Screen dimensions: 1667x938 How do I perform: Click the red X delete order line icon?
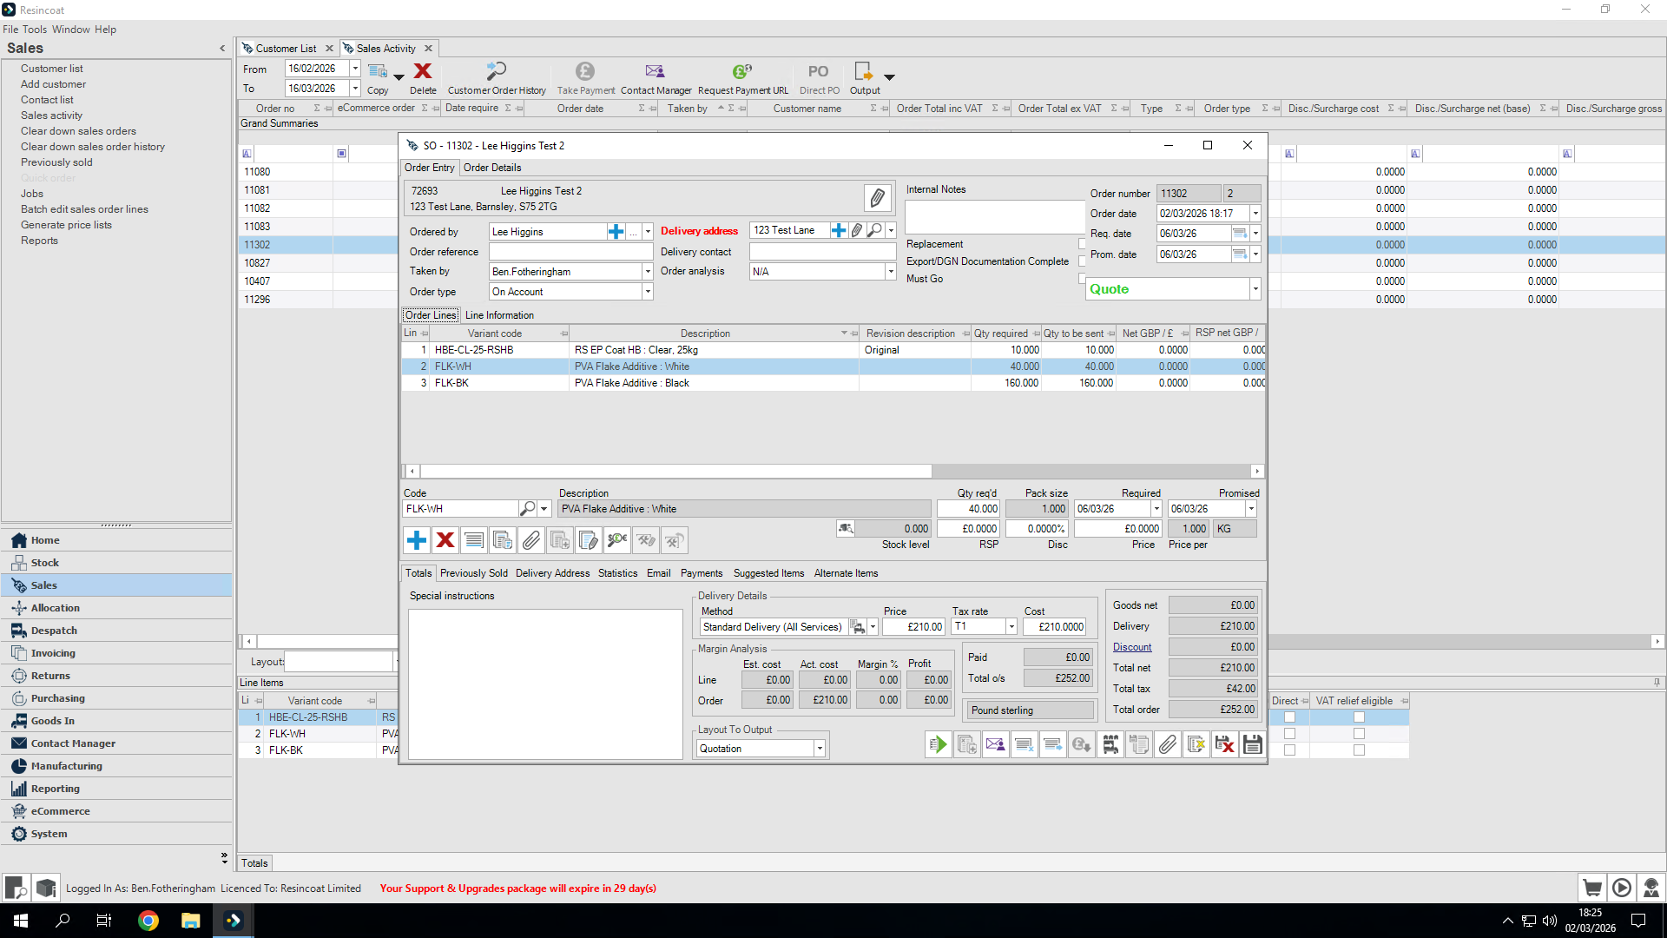tap(445, 540)
